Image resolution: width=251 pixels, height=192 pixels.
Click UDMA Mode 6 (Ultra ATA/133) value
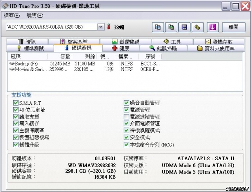click(198, 165)
